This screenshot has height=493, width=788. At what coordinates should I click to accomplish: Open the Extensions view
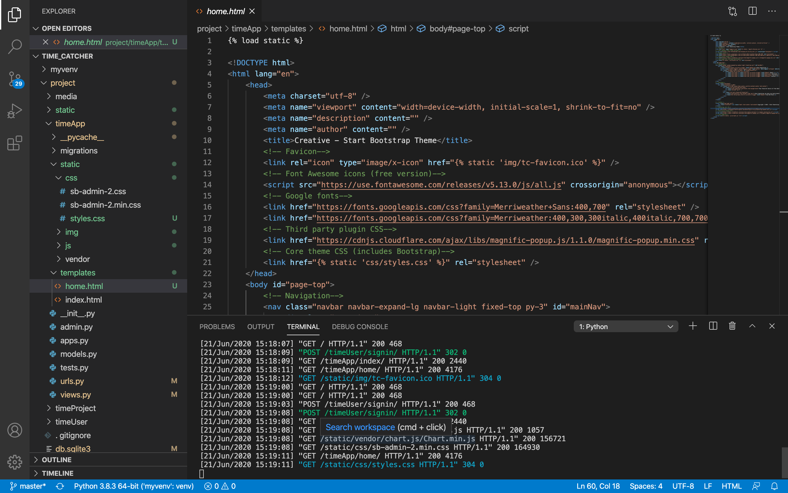(15, 143)
